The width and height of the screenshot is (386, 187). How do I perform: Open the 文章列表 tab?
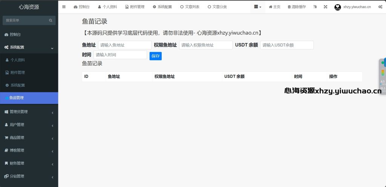click(190, 7)
